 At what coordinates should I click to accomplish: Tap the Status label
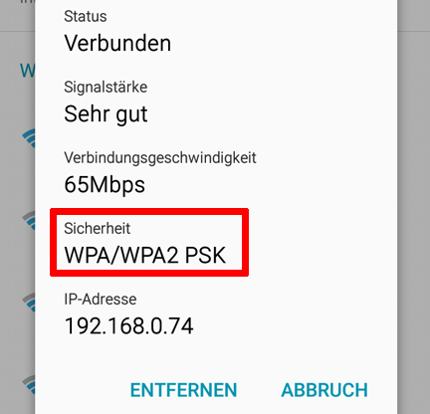click(86, 16)
